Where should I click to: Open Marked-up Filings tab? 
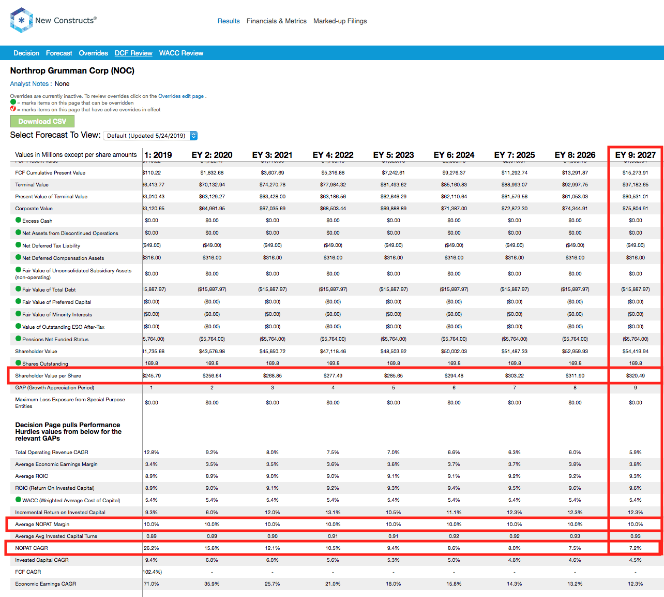pos(340,21)
